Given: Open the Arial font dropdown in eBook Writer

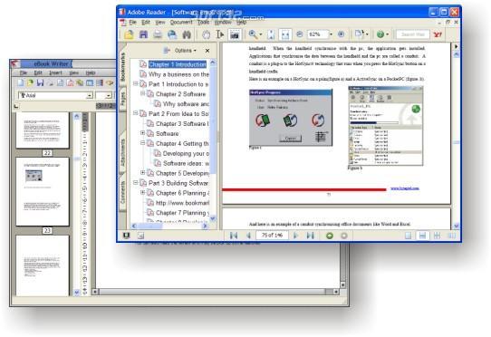Looking at the screenshot, I should [x=90, y=95].
